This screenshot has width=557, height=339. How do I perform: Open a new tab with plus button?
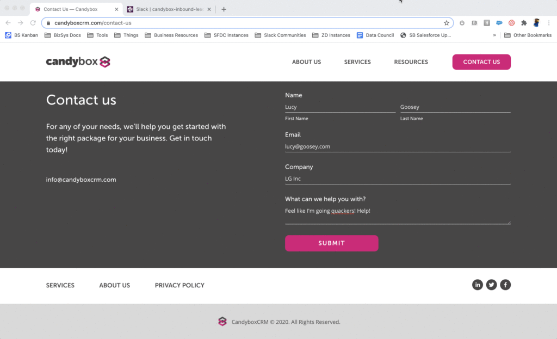pyautogui.click(x=224, y=9)
